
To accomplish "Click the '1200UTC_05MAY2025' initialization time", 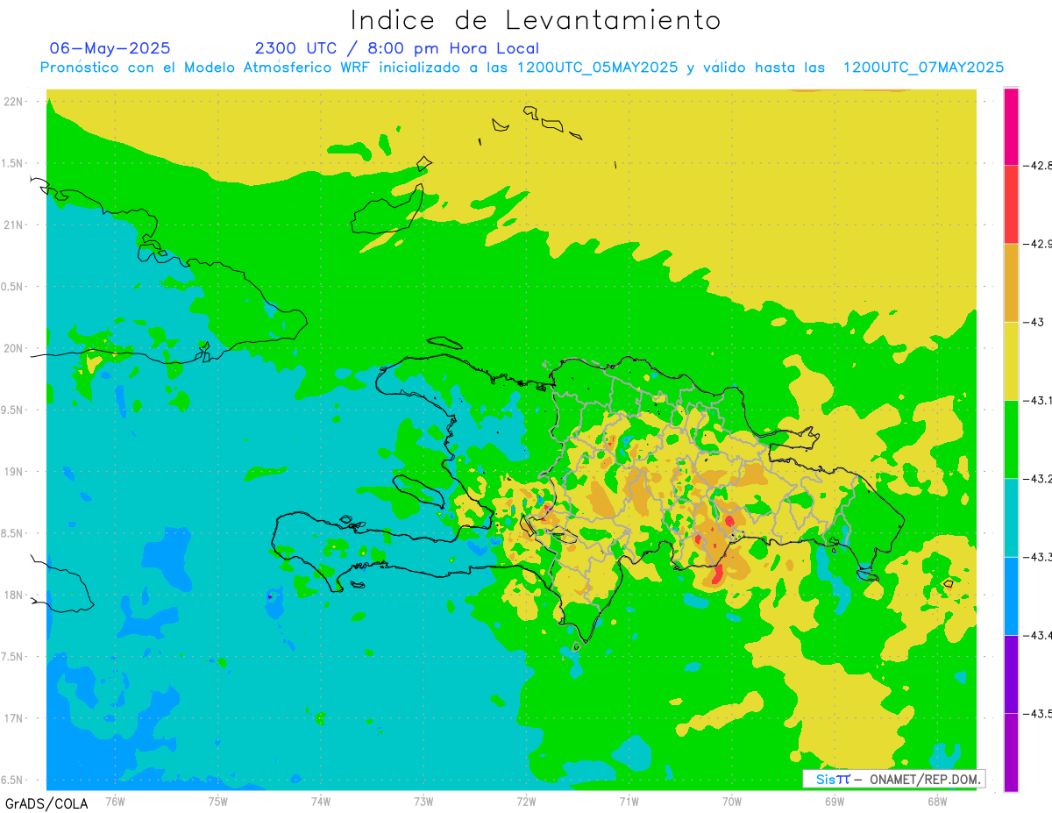I will tap(597, 68).
